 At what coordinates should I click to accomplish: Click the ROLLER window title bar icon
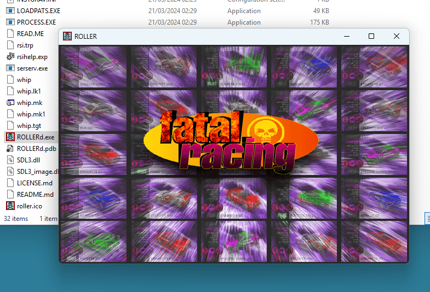pos(67,36)
